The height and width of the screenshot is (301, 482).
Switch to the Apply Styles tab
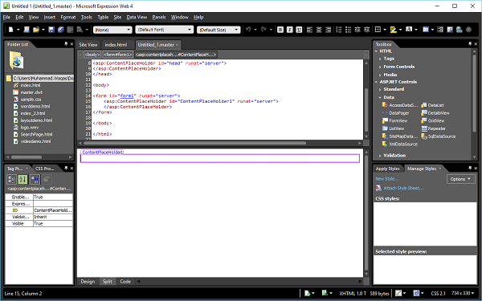pos(387,169)
